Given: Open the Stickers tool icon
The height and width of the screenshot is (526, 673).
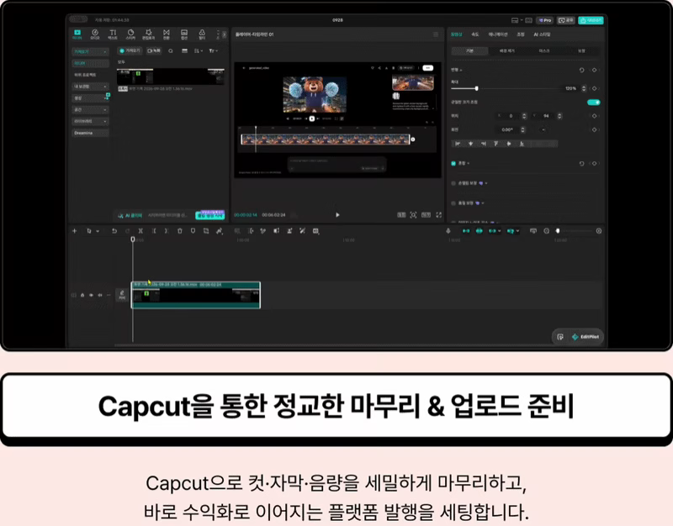Looking at the screenshot, I should tap(130, 34).
